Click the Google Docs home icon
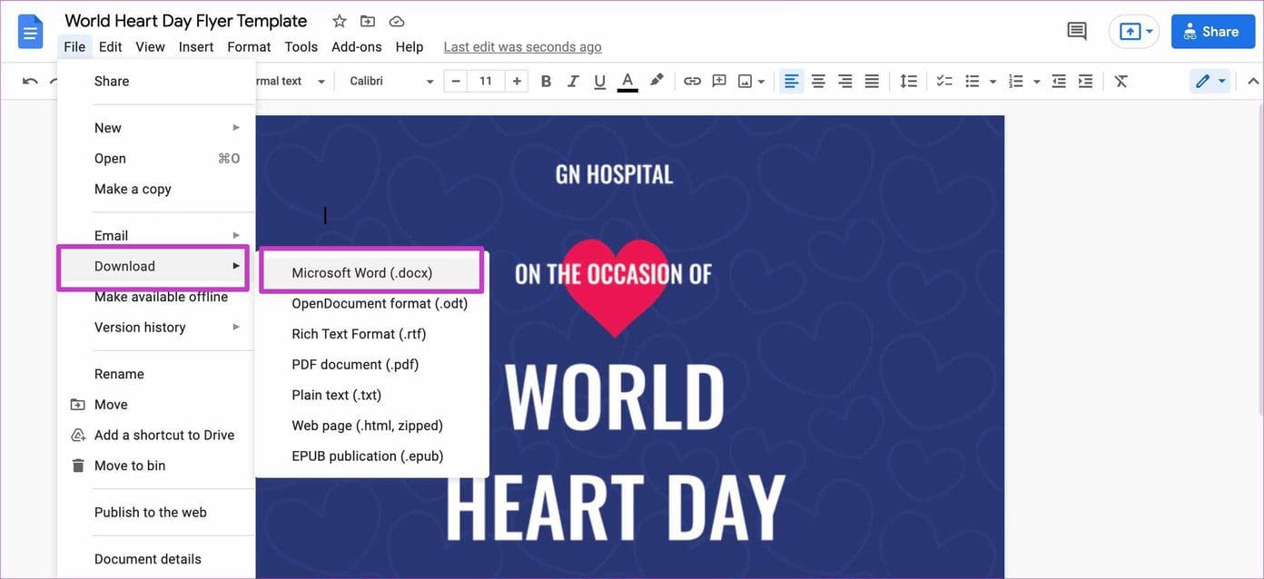 tap(31, 33)
